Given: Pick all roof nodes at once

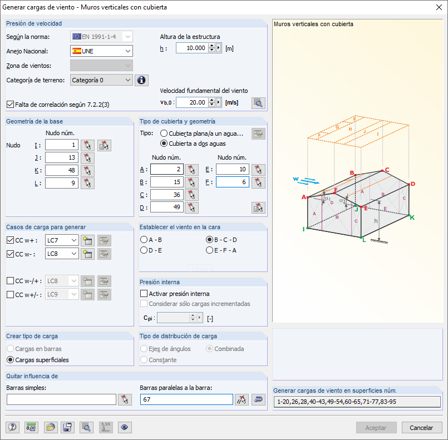Looking at the screenshot, I should point(258,208).
